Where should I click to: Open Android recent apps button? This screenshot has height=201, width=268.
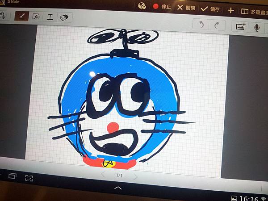tap(13, 176)
